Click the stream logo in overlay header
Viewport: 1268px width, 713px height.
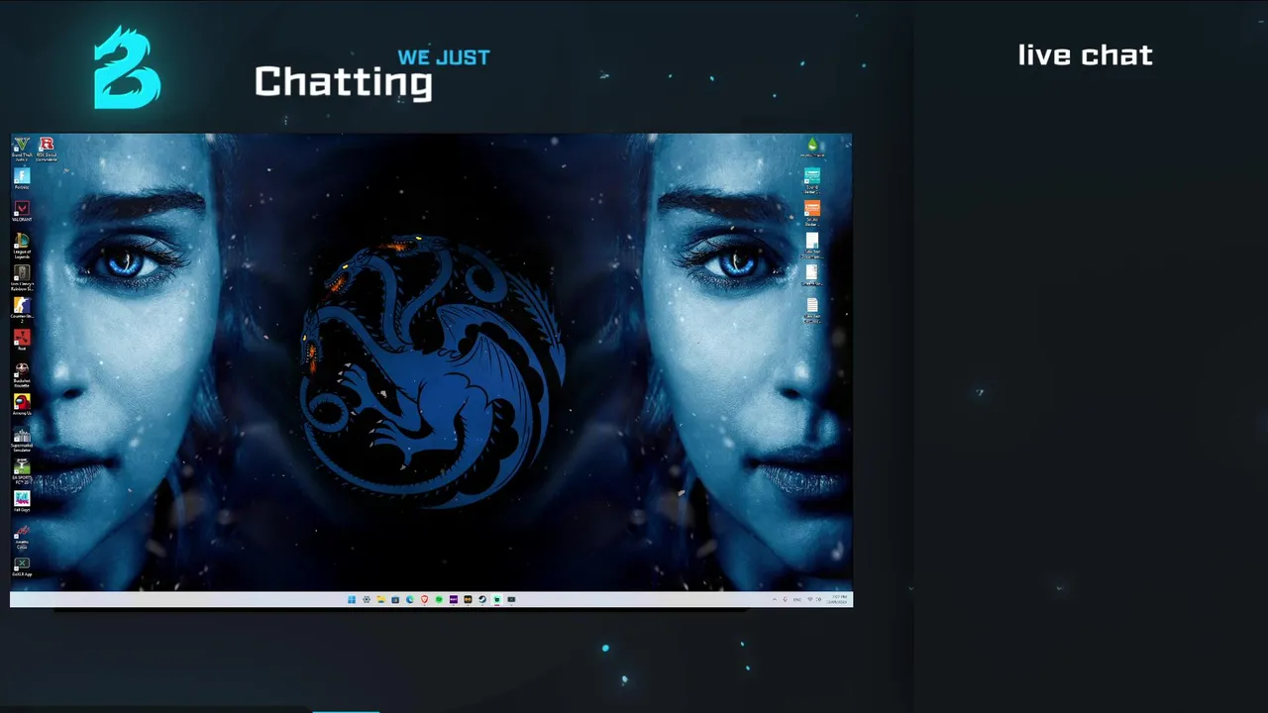pos(127,67)
